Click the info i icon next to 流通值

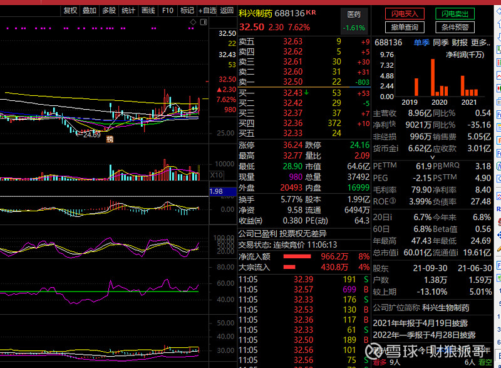coord(458,253)
